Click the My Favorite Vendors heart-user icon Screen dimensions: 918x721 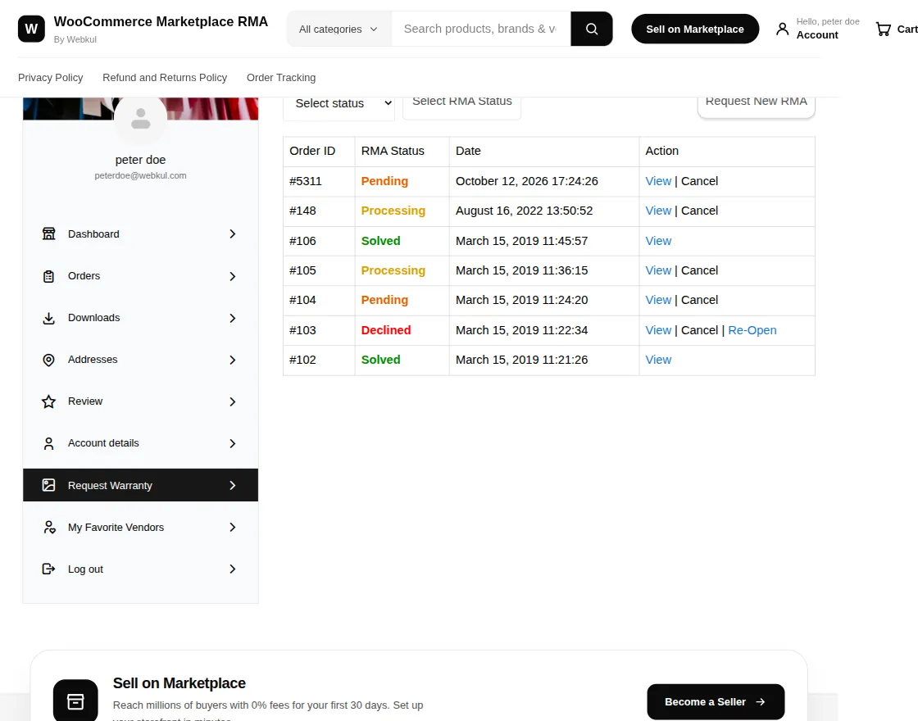tap(49, 528)
